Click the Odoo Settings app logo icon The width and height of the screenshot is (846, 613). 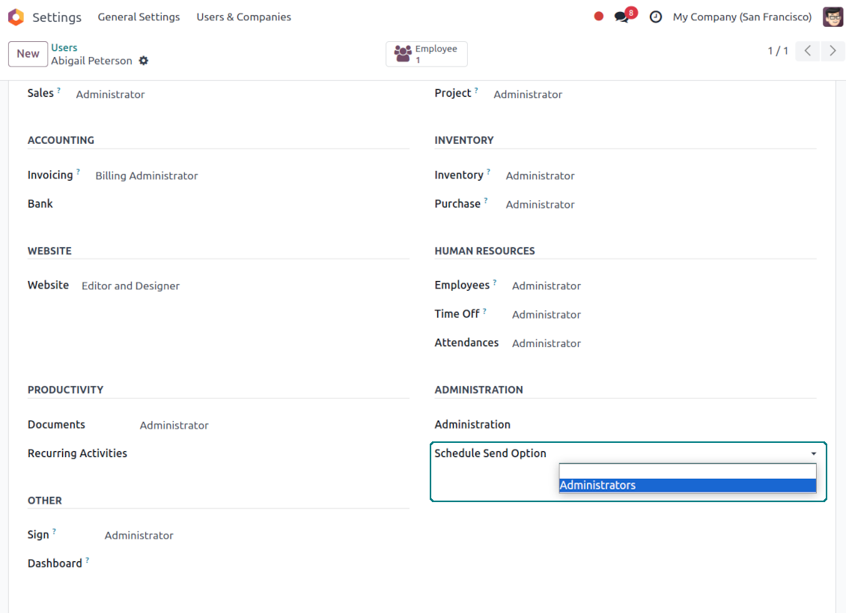coord(16,17)
